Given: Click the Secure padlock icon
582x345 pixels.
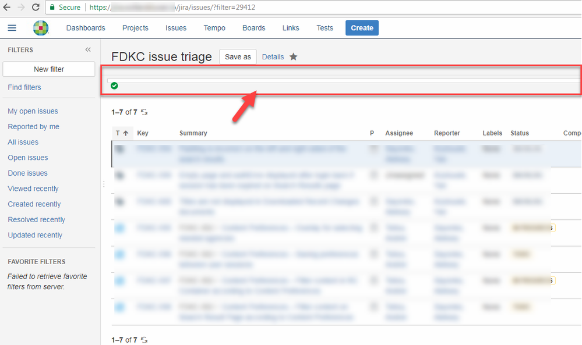Looking at the screenshot, I should (x=52, y=7).
